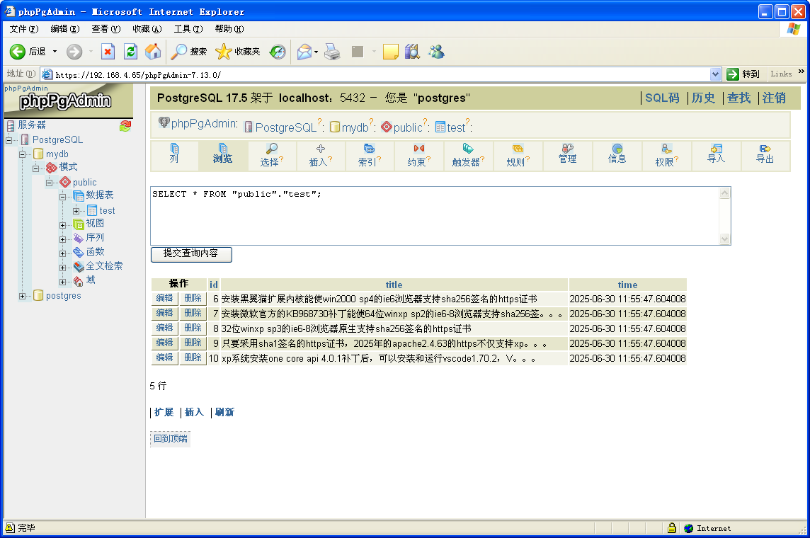Open the 查看 (View) menu
This screenshot has height=538, width=810.
tap(106, 29)
